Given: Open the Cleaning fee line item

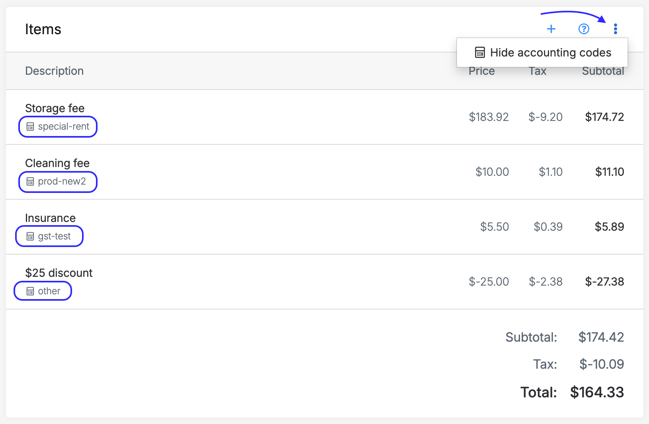Looking at the screenshot, I should point(57,163).
